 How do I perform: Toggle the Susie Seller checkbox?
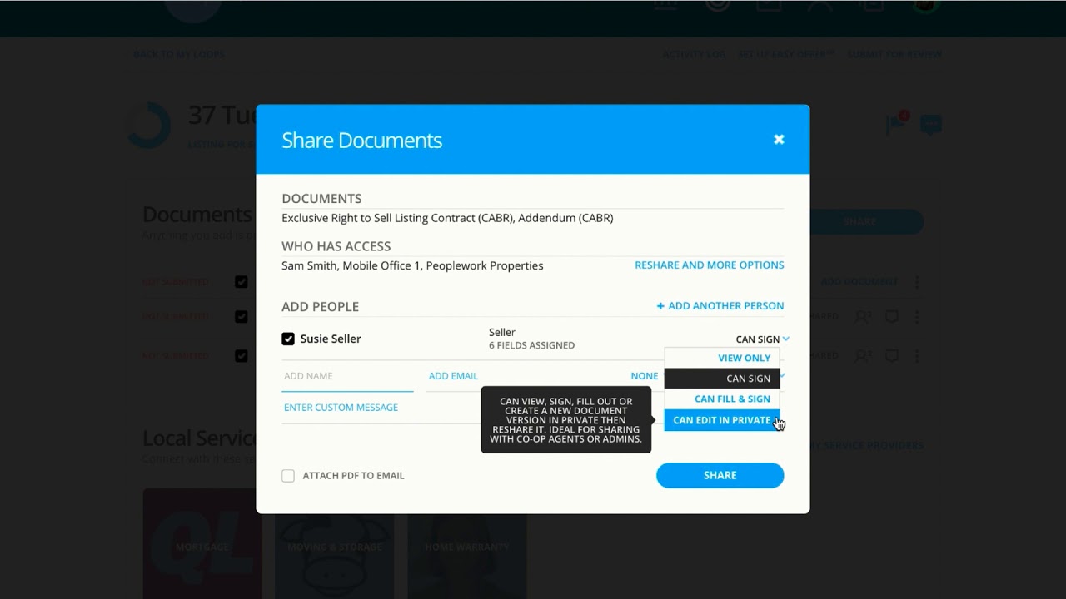pos(288,339)
